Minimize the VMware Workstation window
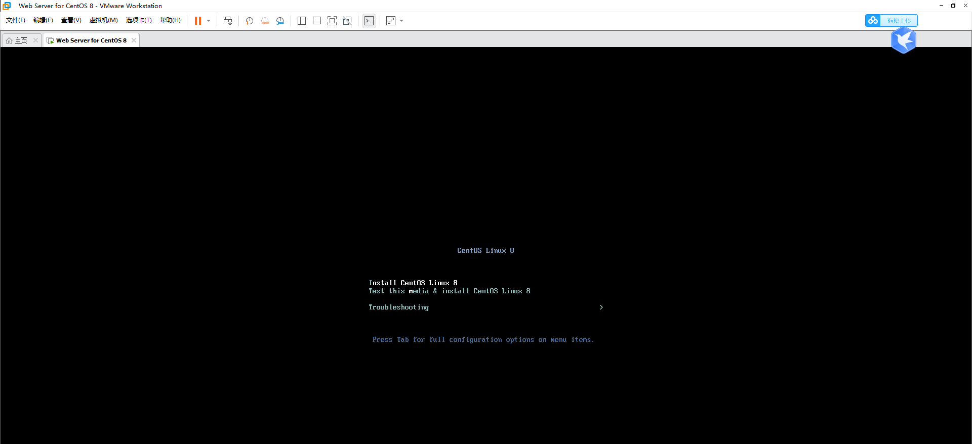972x444 pixels. [941, 6]
